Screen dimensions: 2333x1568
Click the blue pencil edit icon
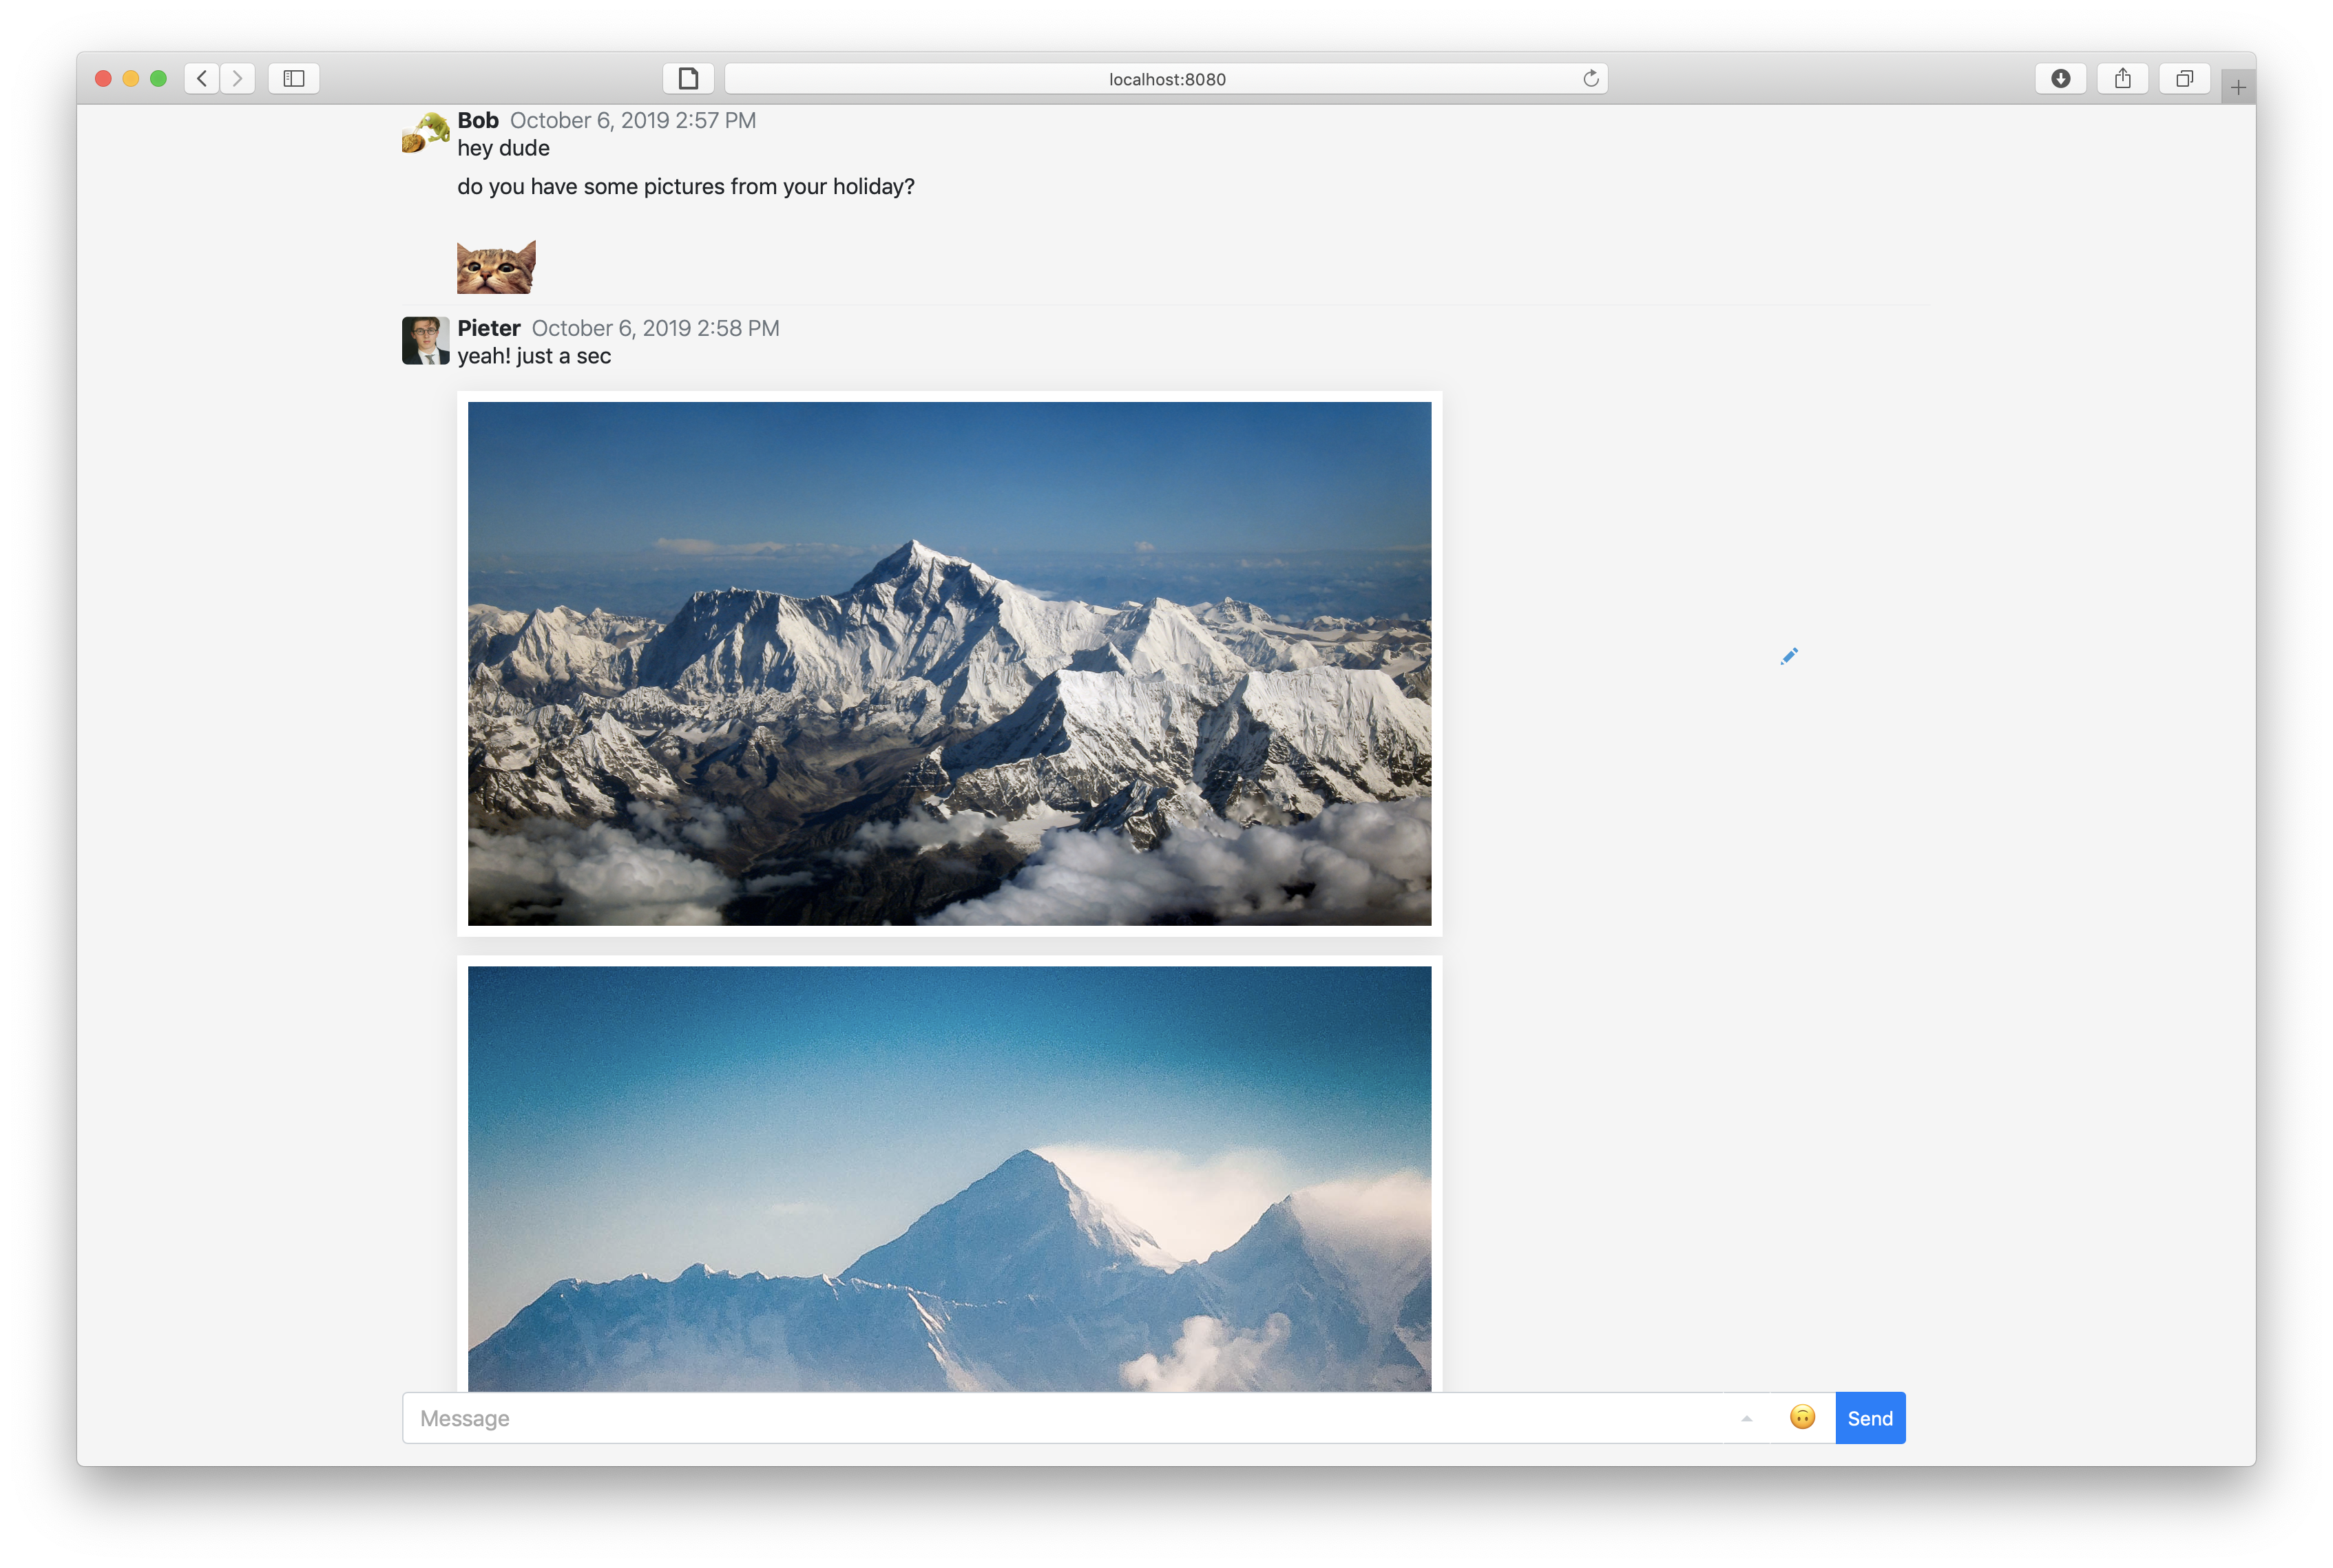coord(1789,656)
